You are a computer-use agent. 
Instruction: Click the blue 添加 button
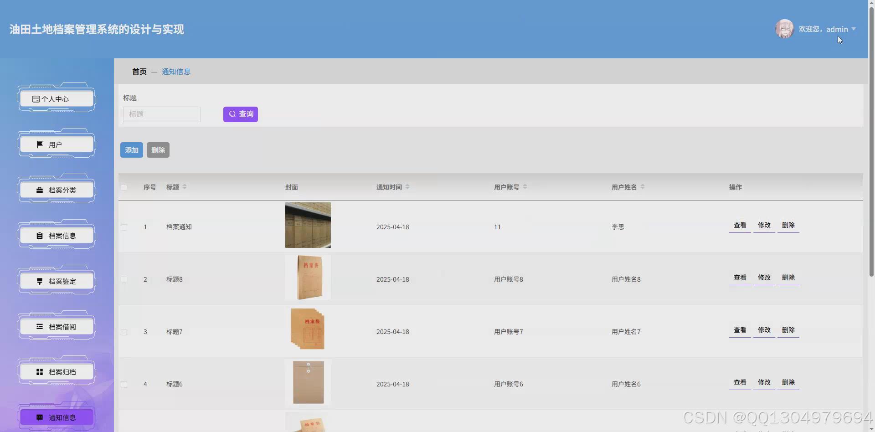(x=132, y=150)
